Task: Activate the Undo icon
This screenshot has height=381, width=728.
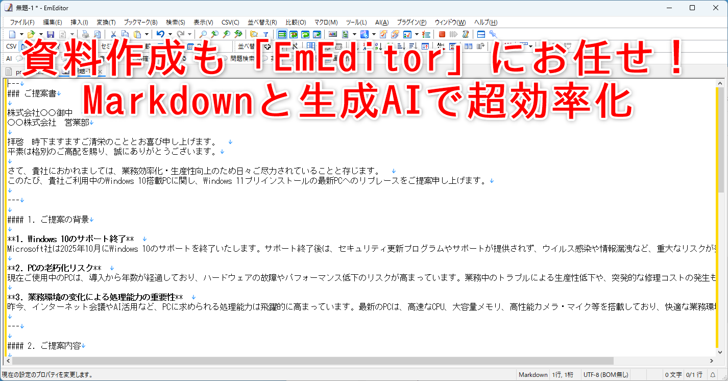Action: pyautogui.click(x=161, y=34)
